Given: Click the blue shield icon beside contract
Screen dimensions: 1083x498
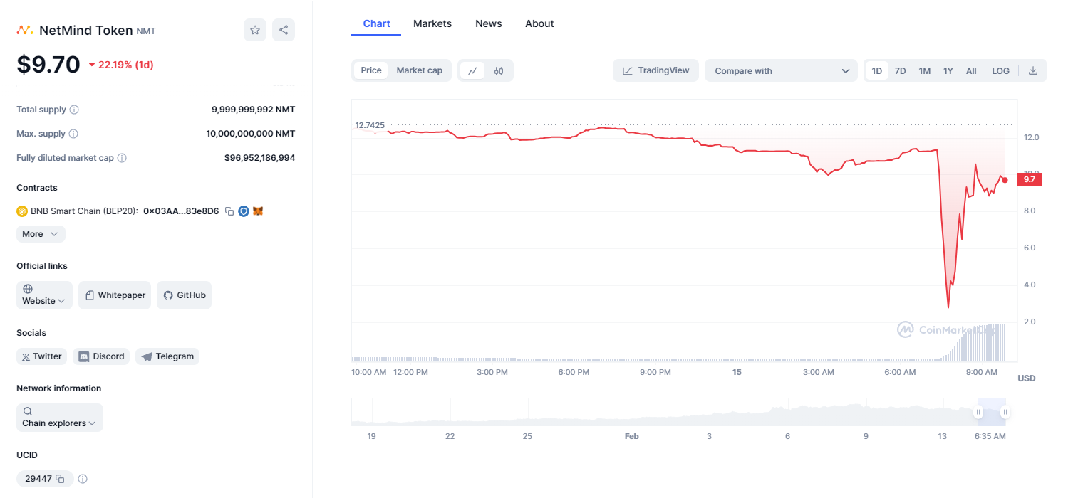Looking at the screenshot, I should click(244, 211).
